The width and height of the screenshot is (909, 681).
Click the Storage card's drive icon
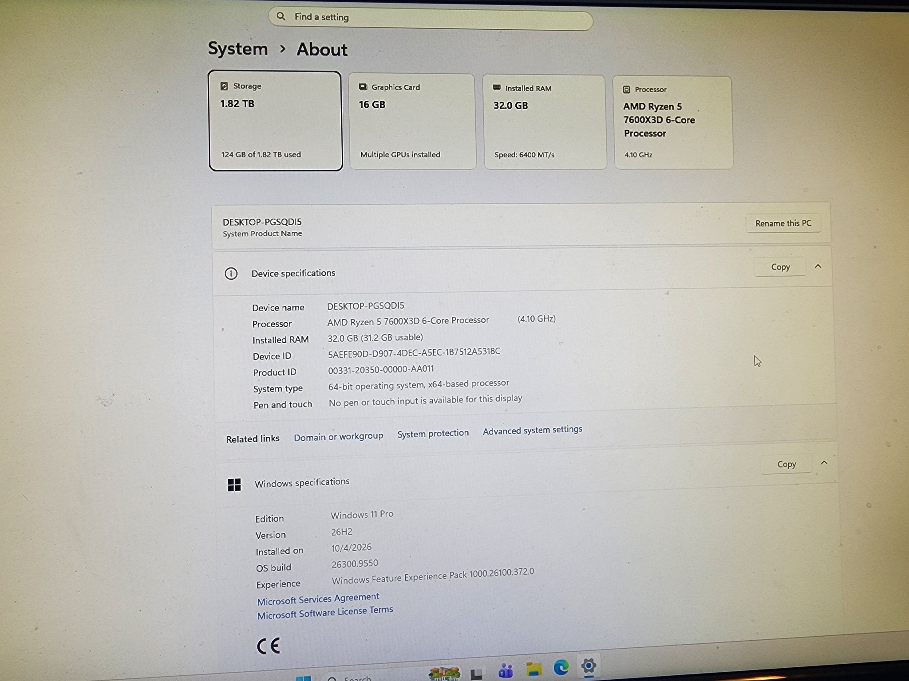(x=224, y=86)
